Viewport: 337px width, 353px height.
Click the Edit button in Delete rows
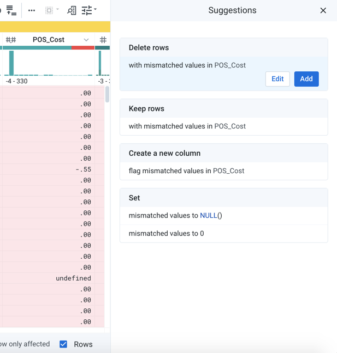[277, 79]
